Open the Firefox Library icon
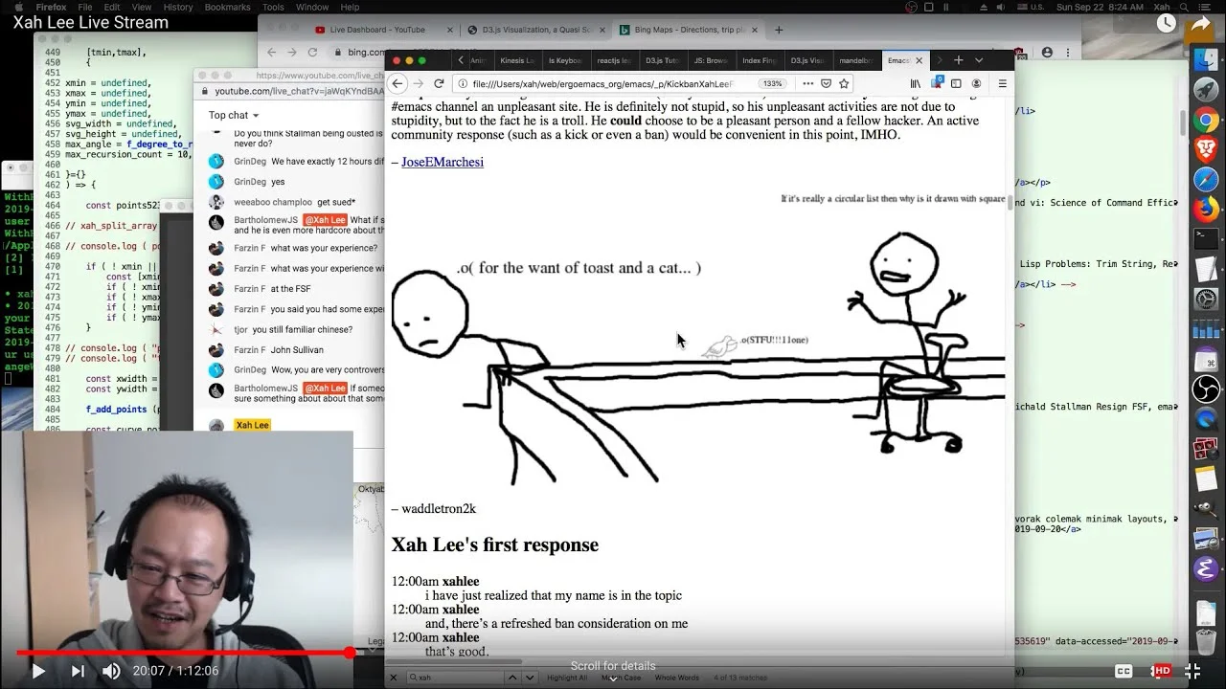Viewport: 1226px width, 689px height. [x=915, y=83]
